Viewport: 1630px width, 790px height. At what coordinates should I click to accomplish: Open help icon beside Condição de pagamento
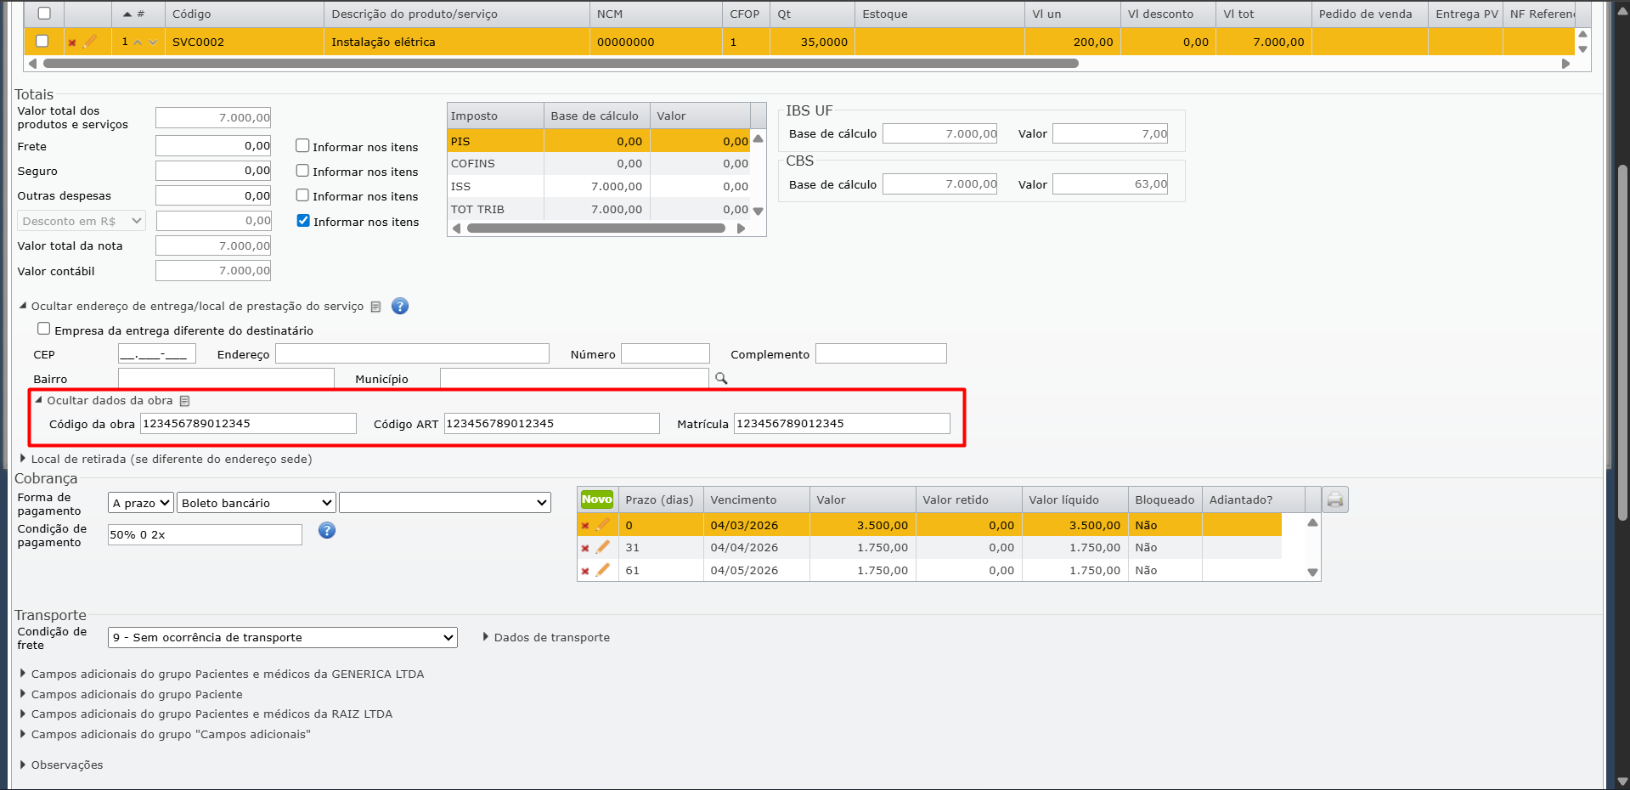click(327, 531)
